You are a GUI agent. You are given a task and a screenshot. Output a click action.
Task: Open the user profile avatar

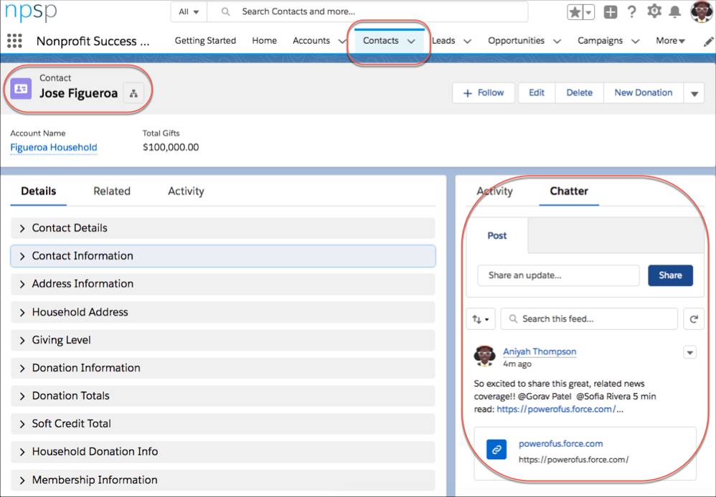pos(701,11)
